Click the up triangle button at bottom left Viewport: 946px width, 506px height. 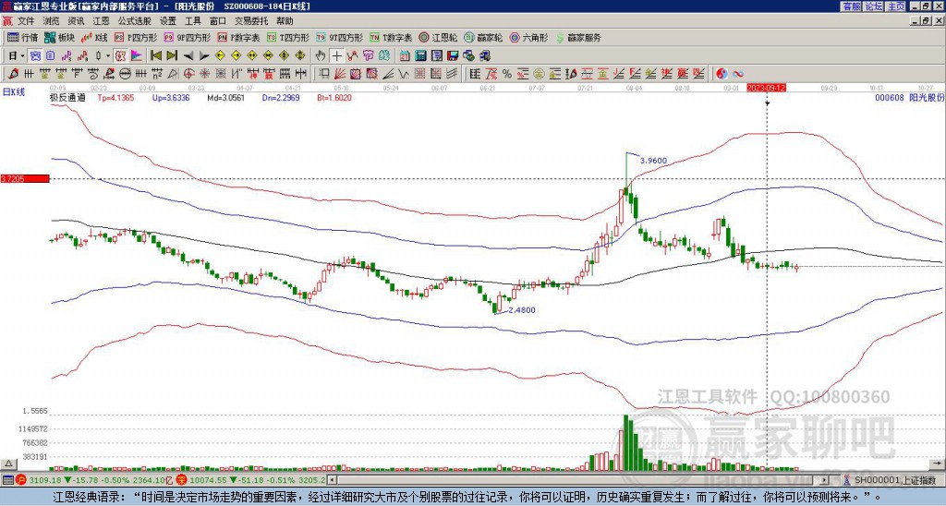pyautogui.click(x=7, y=464)
